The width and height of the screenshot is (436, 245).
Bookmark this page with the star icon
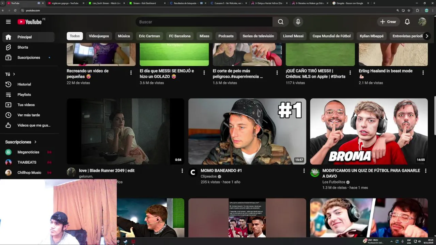click(409, 11)
